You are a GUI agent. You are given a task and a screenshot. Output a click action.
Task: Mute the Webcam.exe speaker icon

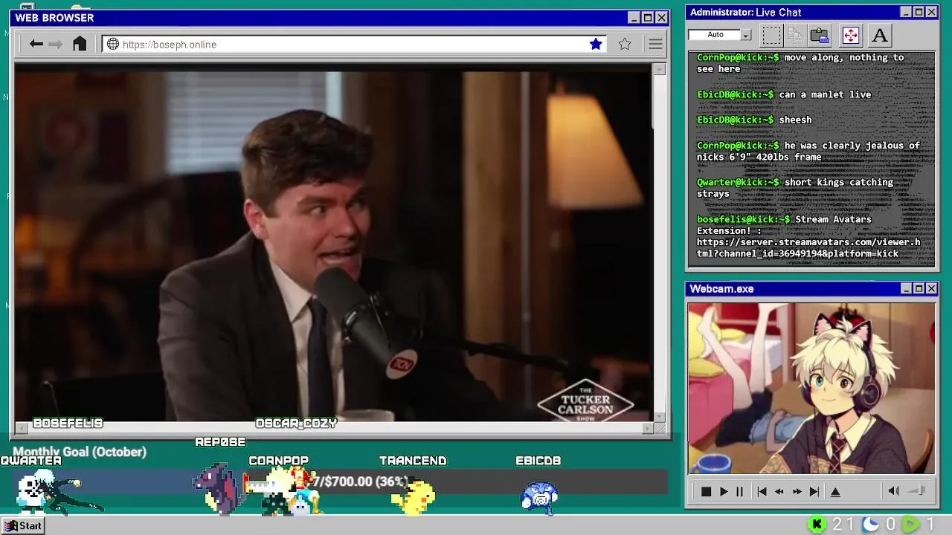tap(894, 490)
